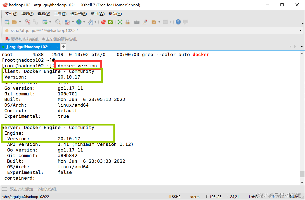Click the speech bubble feedback icon
The height and width of the screenshot is (200, 305).
pyautogui.click(x=186, y=22)
